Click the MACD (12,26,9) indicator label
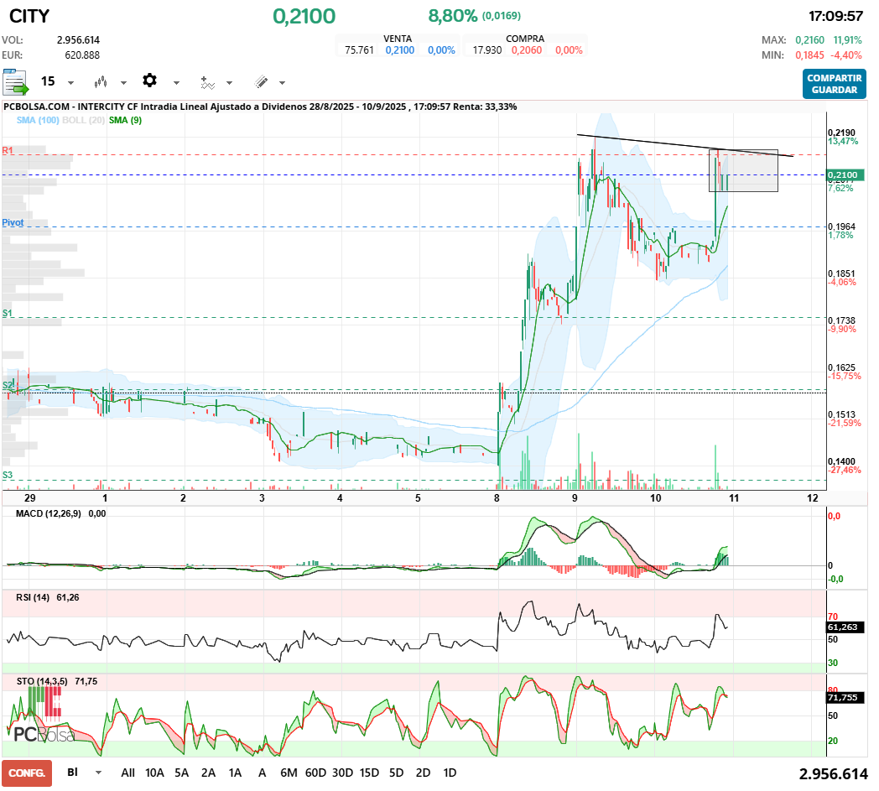Screen dimensions: 879x791 [x=48, y=513]
